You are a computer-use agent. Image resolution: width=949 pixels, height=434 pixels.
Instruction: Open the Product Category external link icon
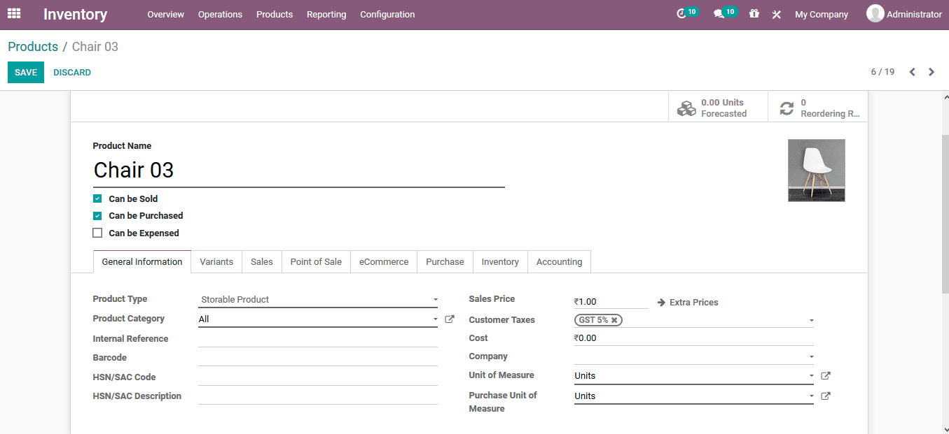(x=449, y=318)
